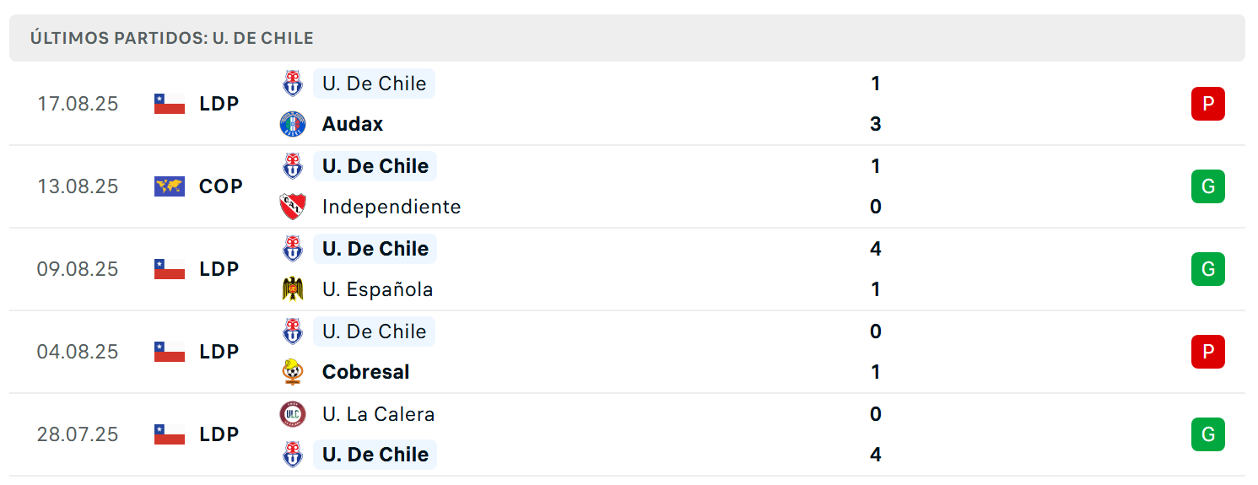This screenshot has height=485, width=1258.
Task: Click the Cobresal club crest icon
Action: 293,372
